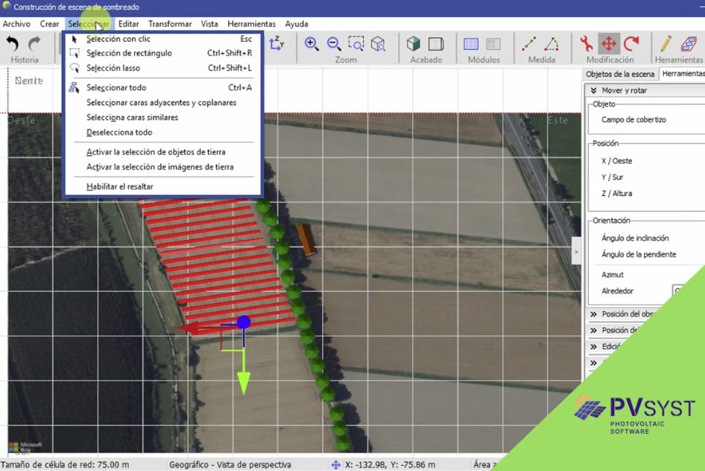The height and width of the screenshot is (471, 705).
Task: Select the zoom rectangle area tool
Action: pyautogui.click(x=356, y=43)
